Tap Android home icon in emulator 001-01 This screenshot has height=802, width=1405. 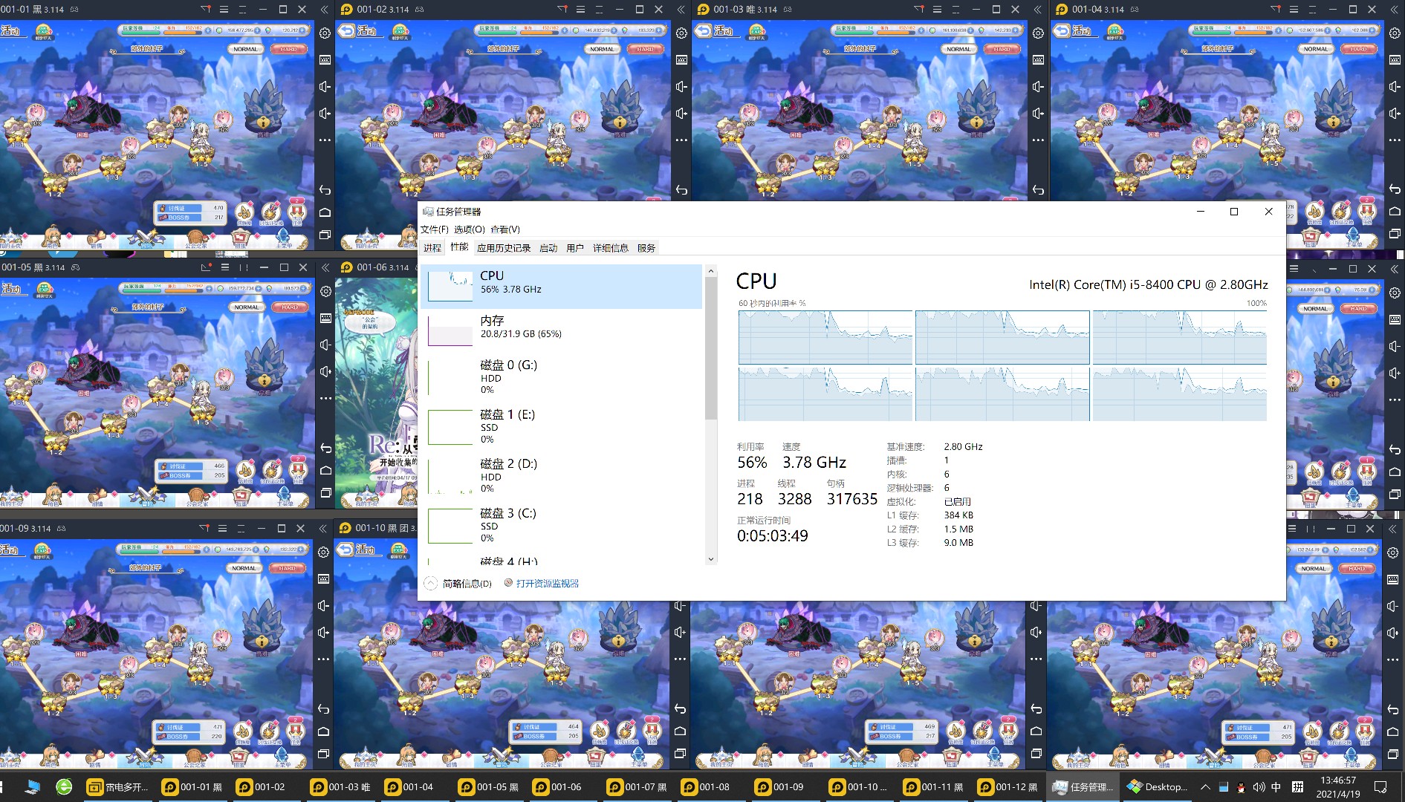[325, 212]
